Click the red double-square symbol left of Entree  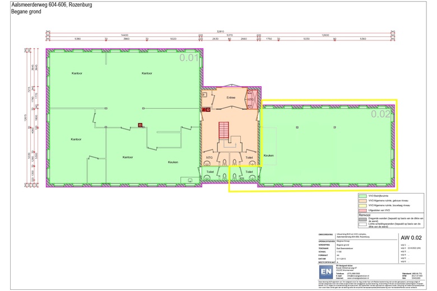(x=207, y=110)
